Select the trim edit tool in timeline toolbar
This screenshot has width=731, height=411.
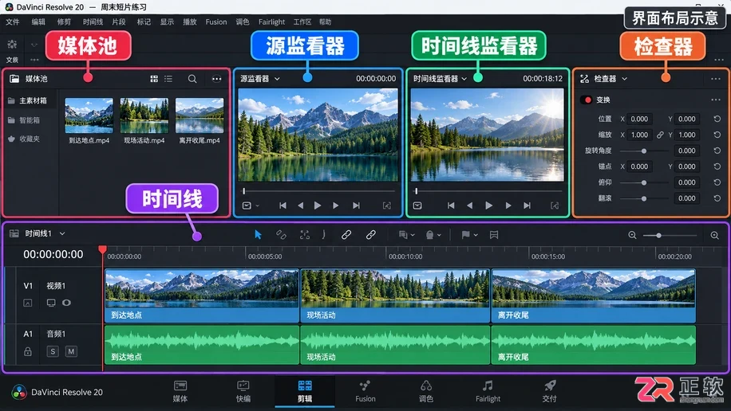point(281,235)
